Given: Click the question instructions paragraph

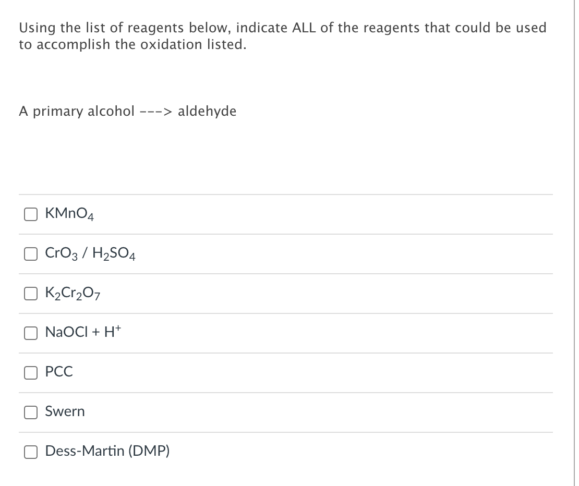Looking at the screenshot, I should (282, 35).
